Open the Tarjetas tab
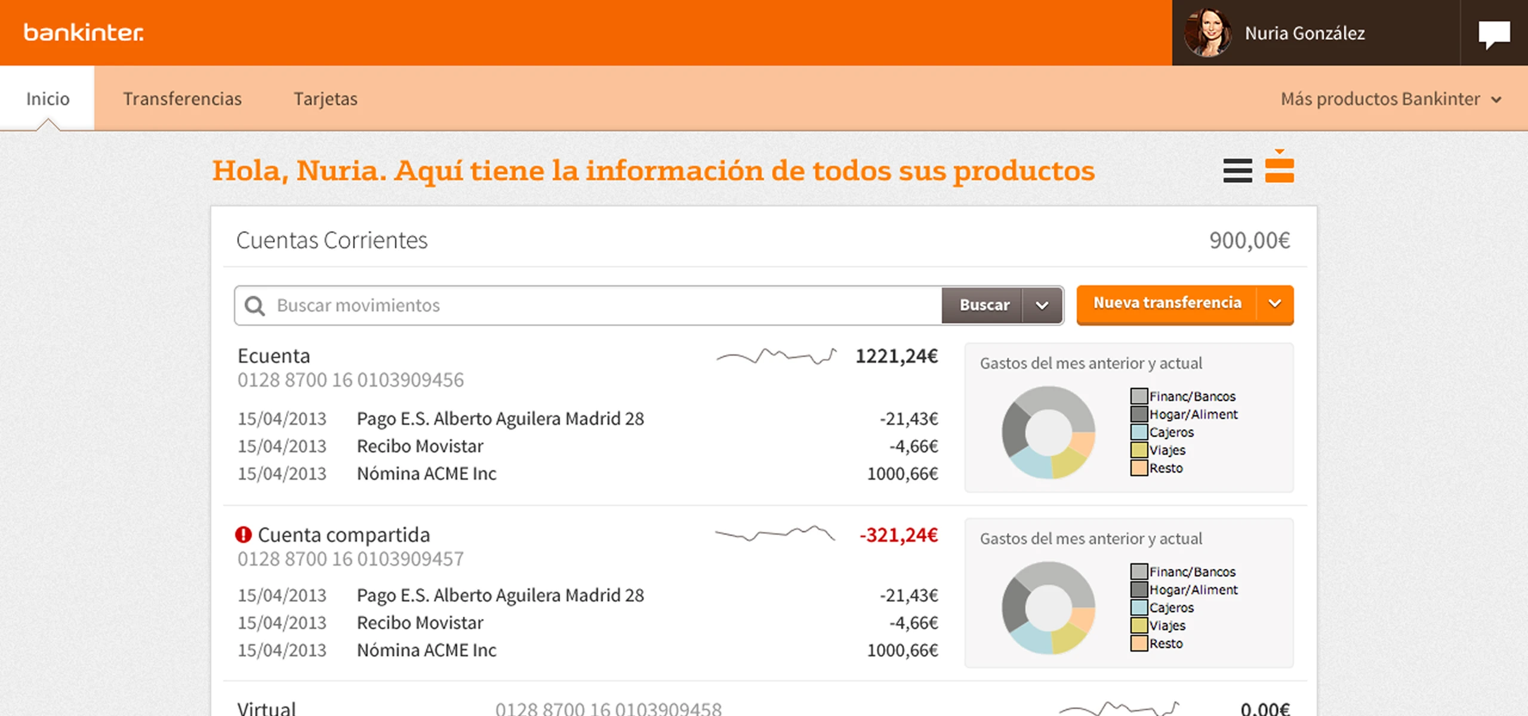The image size is (1528, 716). pyautogui.click(x=325, y=99)
